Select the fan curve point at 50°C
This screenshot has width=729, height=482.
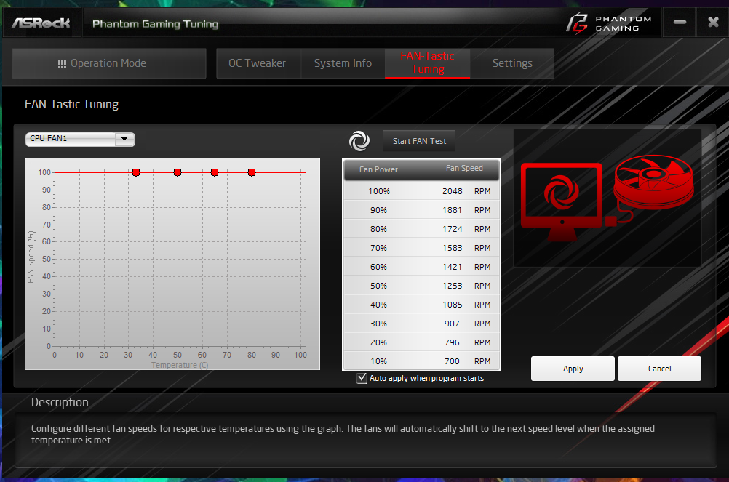pos(178,172)
